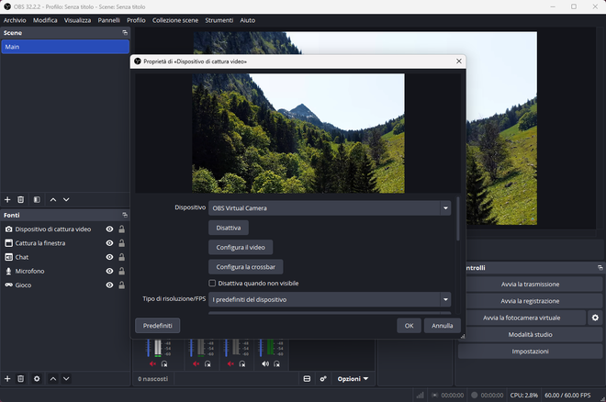Screen dimensions: 606x402
Task: Pop out the Fonti panel with its dock icon
Action: (x=125, y=215)
